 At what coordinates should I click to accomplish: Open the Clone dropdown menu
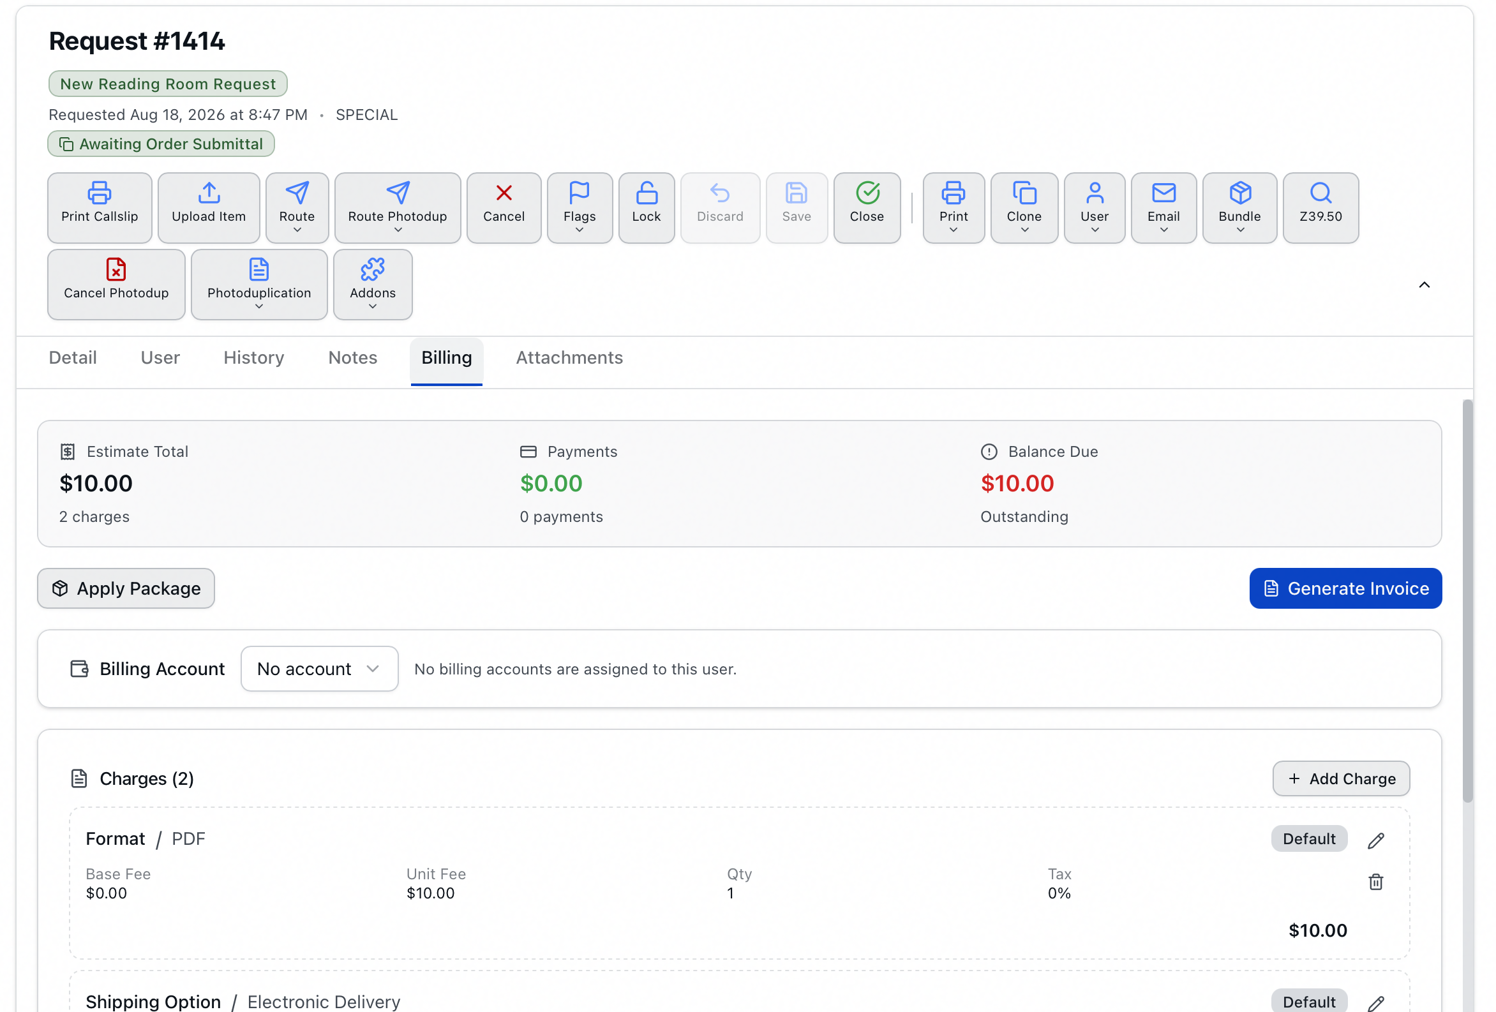1024,207
